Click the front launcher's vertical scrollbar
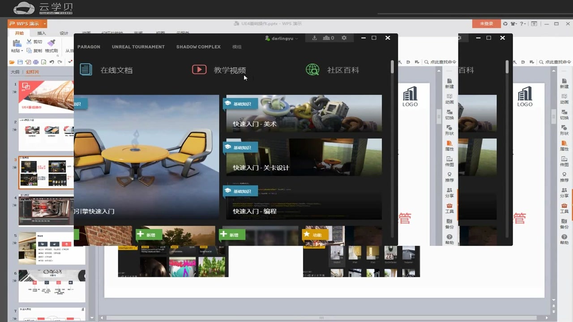Image resolution: width=573 pixels, height=322 pixels. (393, 67)
